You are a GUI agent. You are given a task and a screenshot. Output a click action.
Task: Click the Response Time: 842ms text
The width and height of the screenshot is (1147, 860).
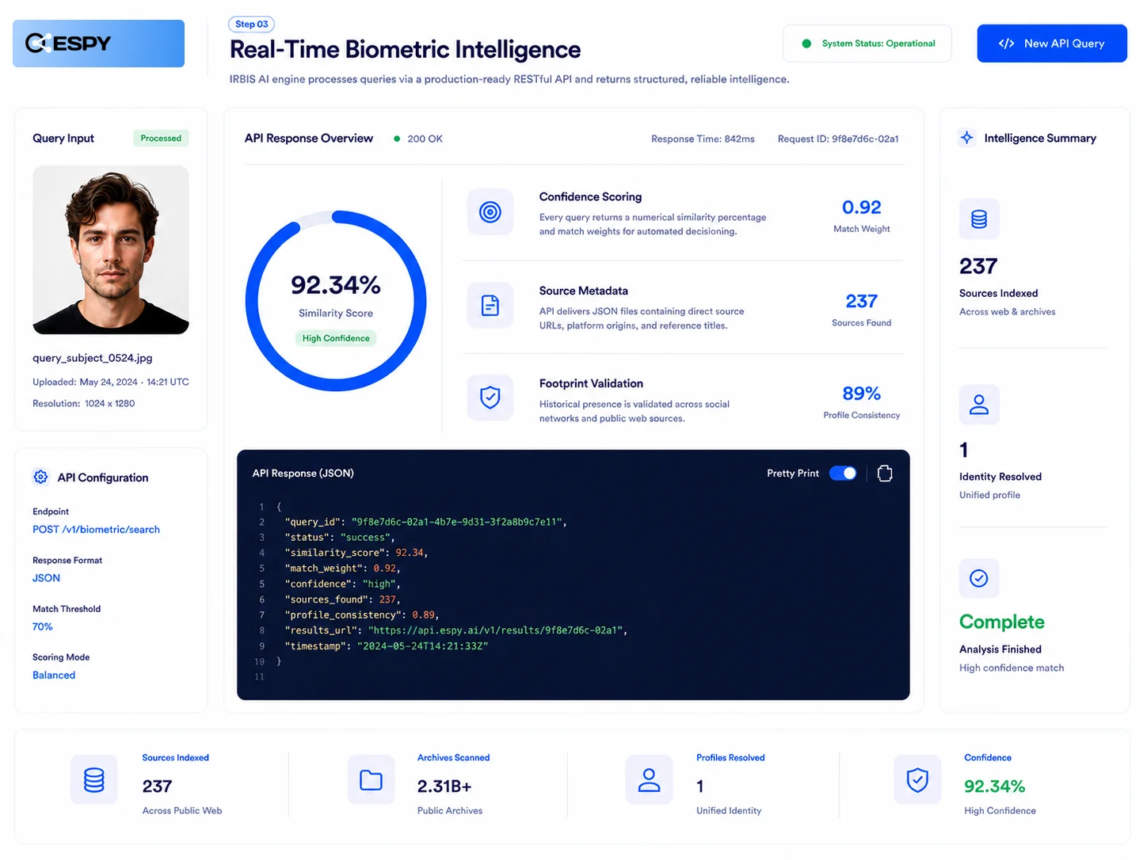tap(703, 139)
